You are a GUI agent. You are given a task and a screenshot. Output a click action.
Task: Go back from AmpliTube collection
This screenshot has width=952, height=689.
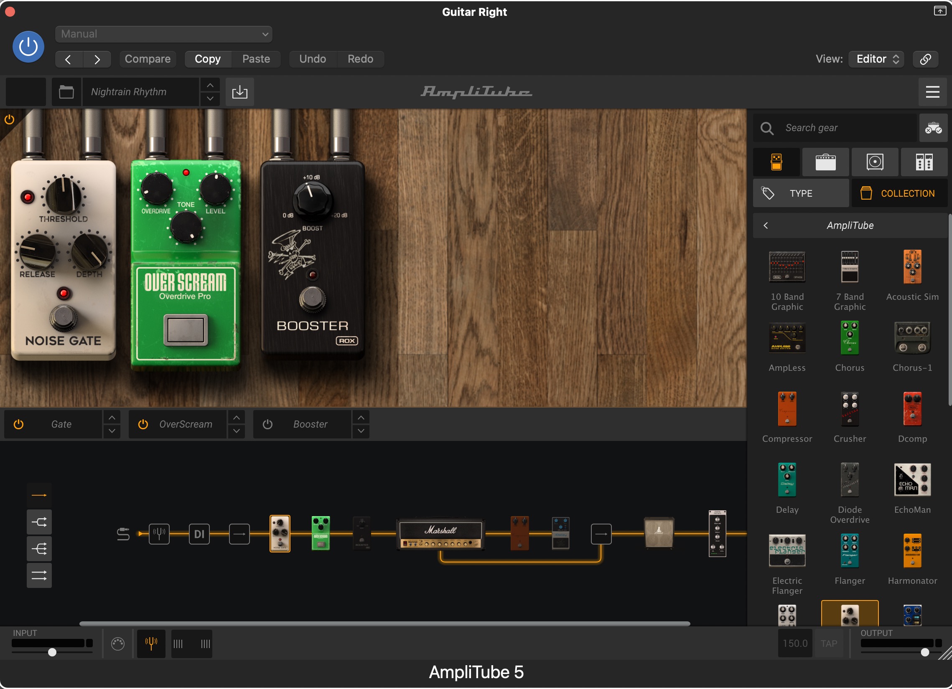pos(766,225)
